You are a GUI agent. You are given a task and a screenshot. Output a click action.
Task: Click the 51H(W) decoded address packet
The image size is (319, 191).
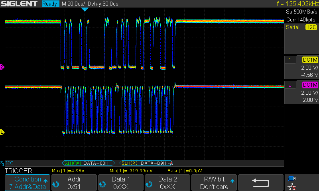click(73, 163)
